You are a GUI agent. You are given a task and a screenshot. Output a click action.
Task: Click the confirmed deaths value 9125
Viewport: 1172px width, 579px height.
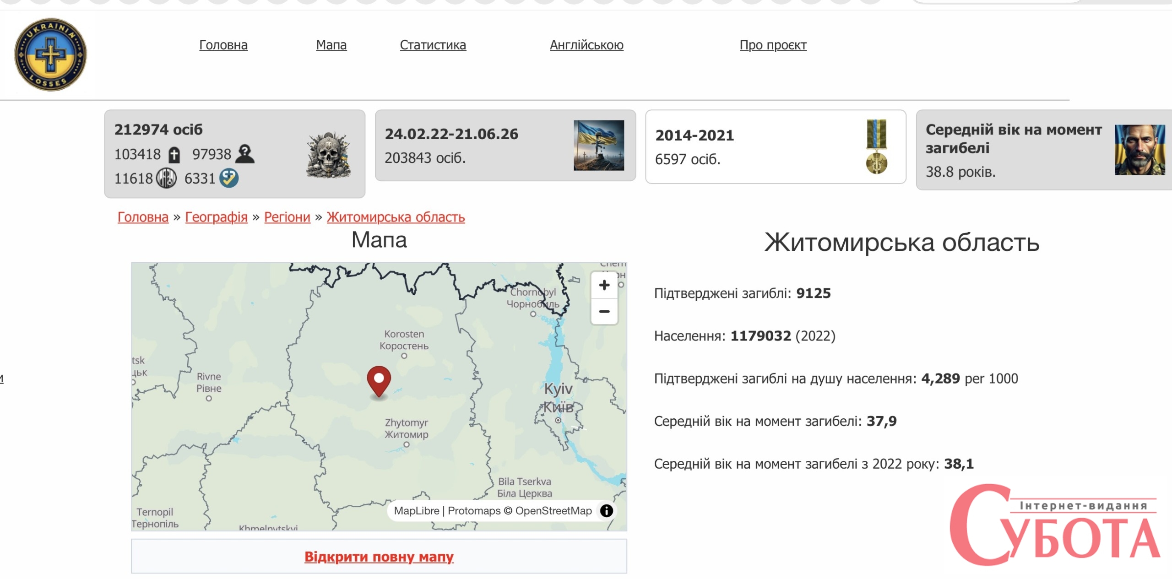(813, 293)
